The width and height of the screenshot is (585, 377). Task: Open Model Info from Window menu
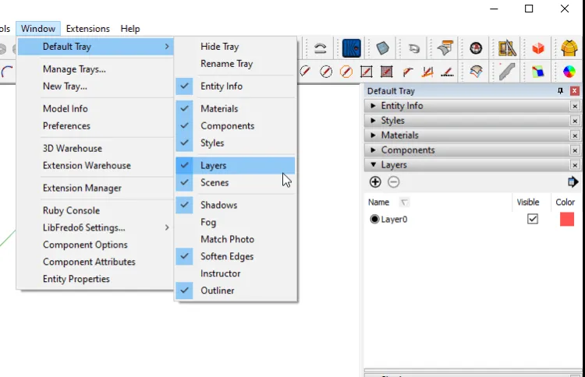95,109
